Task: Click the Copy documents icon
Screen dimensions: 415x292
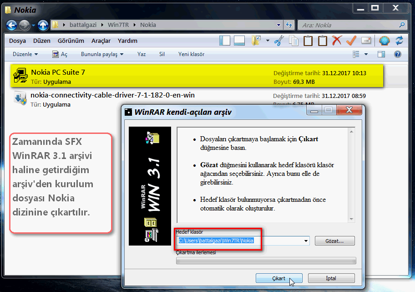Action: point(294,41)
